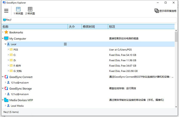Click 'Fixed Disk, Free 283.98 GB' text
179x117 pixels.
[x=123, y=71]
